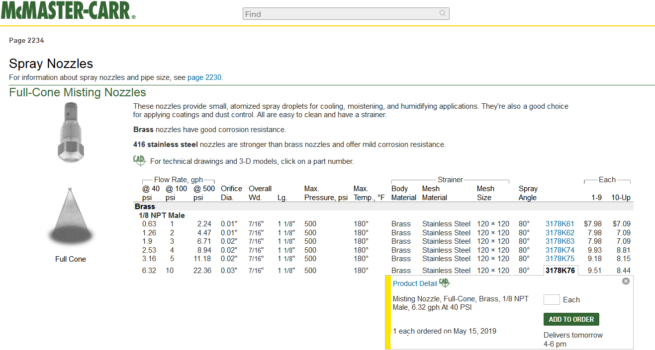Click the search magnifier icon
This screenshot has width=655, height=350.
point(443,13)
